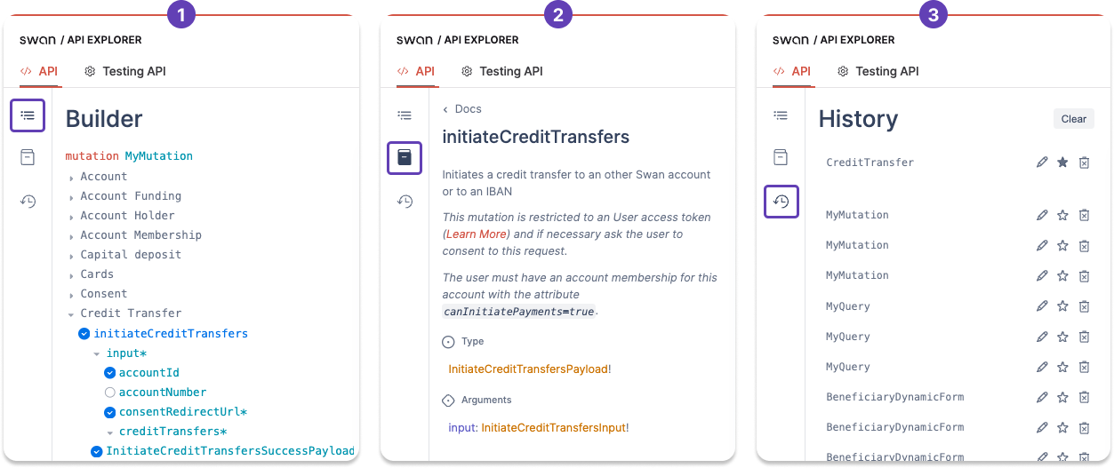
Task: Clear the History list
Action: [x=1074, y=119]
